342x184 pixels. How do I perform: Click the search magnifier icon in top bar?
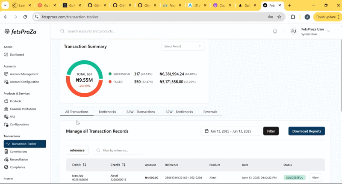click(x=62, y=31)
